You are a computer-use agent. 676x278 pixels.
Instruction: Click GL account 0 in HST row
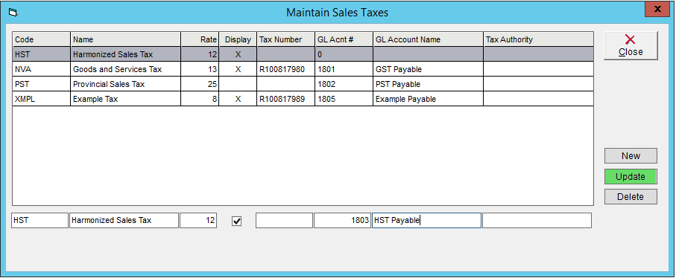tap(344, 54)
